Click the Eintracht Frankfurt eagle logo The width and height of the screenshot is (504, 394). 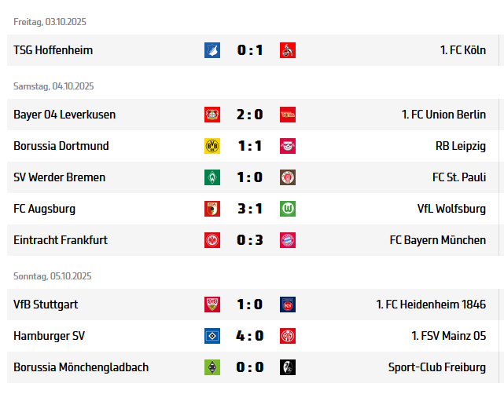pos(212,240)
